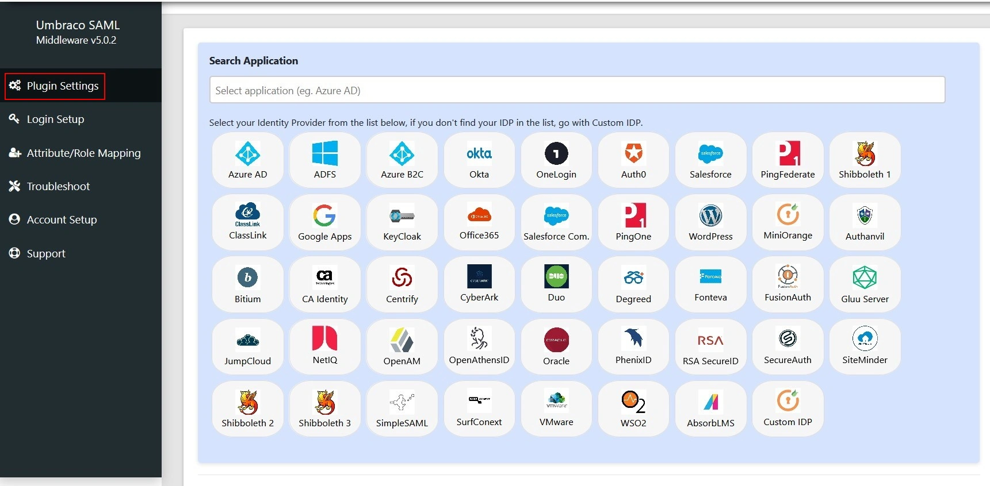990x486 pixels.
Task: Pick the OneLogin provider icon
Action: [x=556, y=154]
